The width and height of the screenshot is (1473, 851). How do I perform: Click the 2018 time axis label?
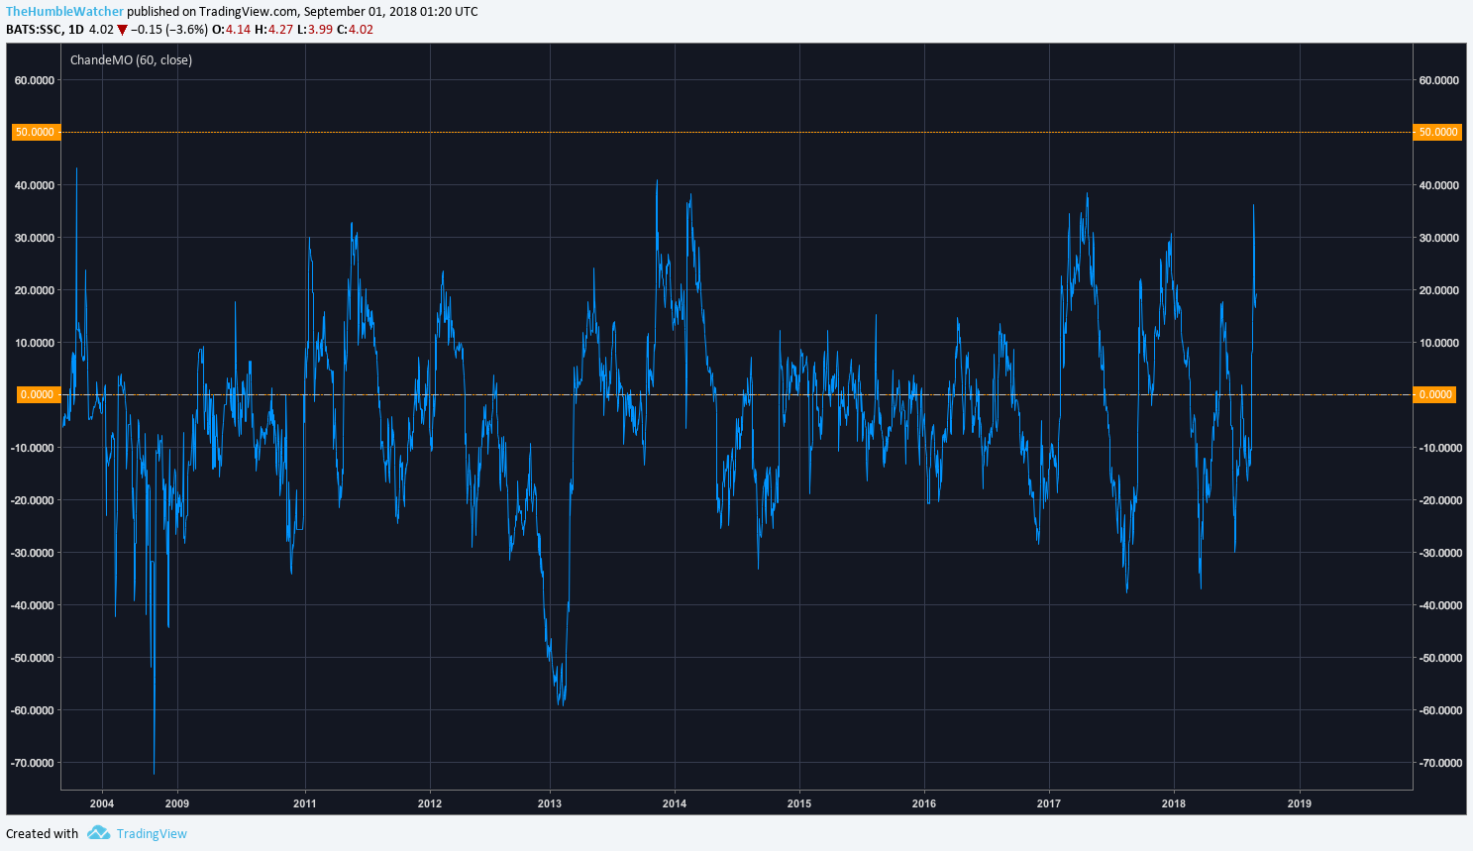[1174, 803]
